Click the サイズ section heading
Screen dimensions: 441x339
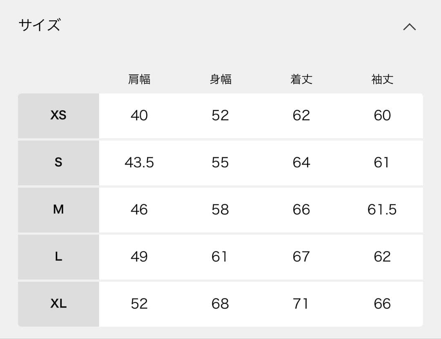[40, 25]
